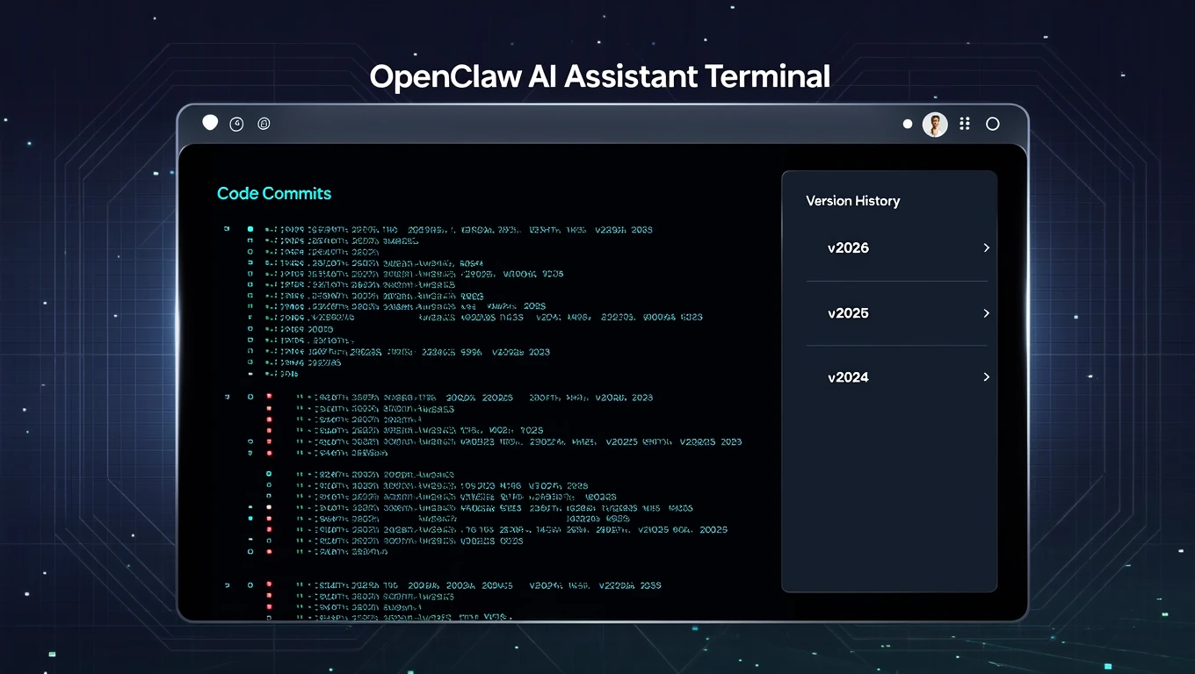Open the user profile avatar
The width and height of the screenshot is (1195, 674).
pyautogui.click(x=935, y=125)
